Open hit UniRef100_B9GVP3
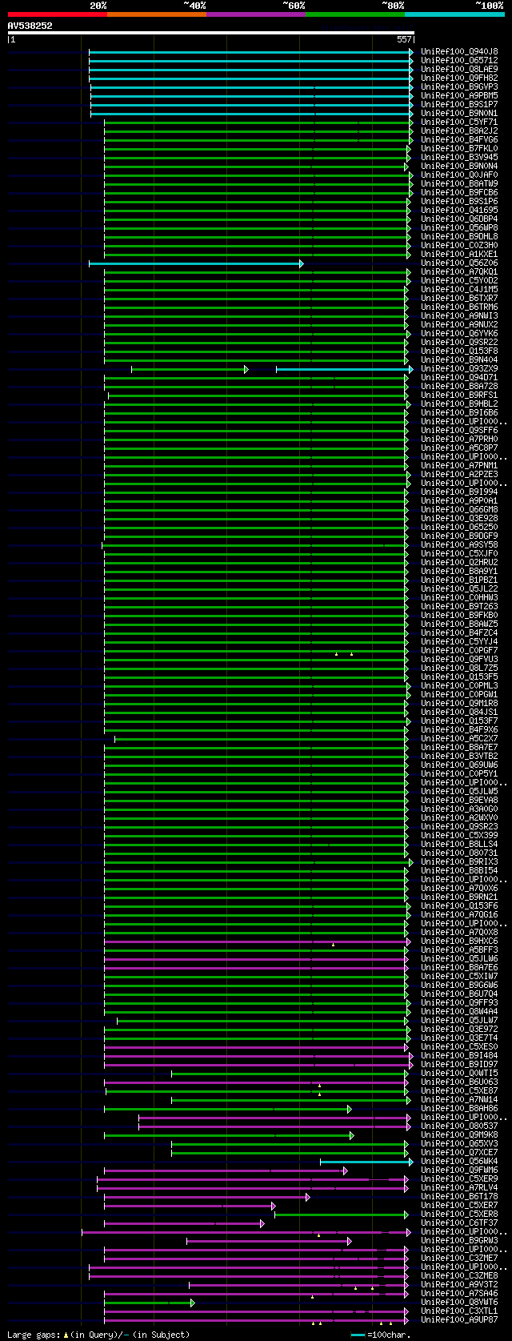 pos(459,86)
